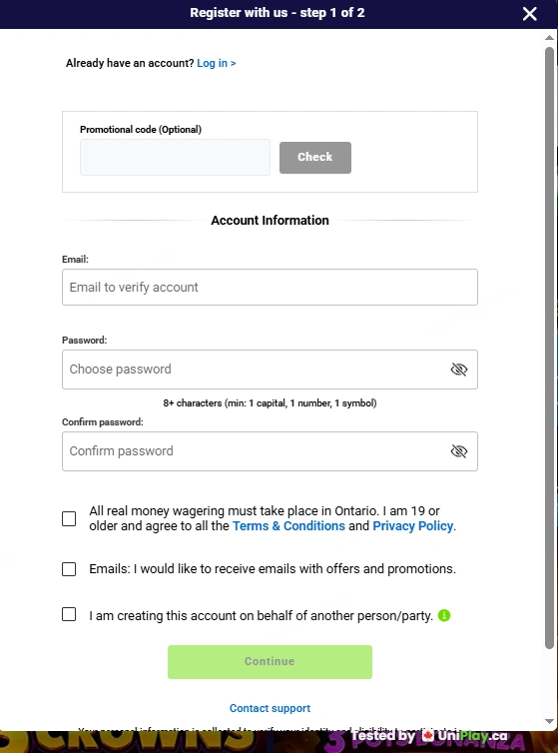Image resolution: width=558 pixels, height=753 pixels.
Task: Click the Email to verify account field
Action: pyautogui.click(x=270, y=288)
